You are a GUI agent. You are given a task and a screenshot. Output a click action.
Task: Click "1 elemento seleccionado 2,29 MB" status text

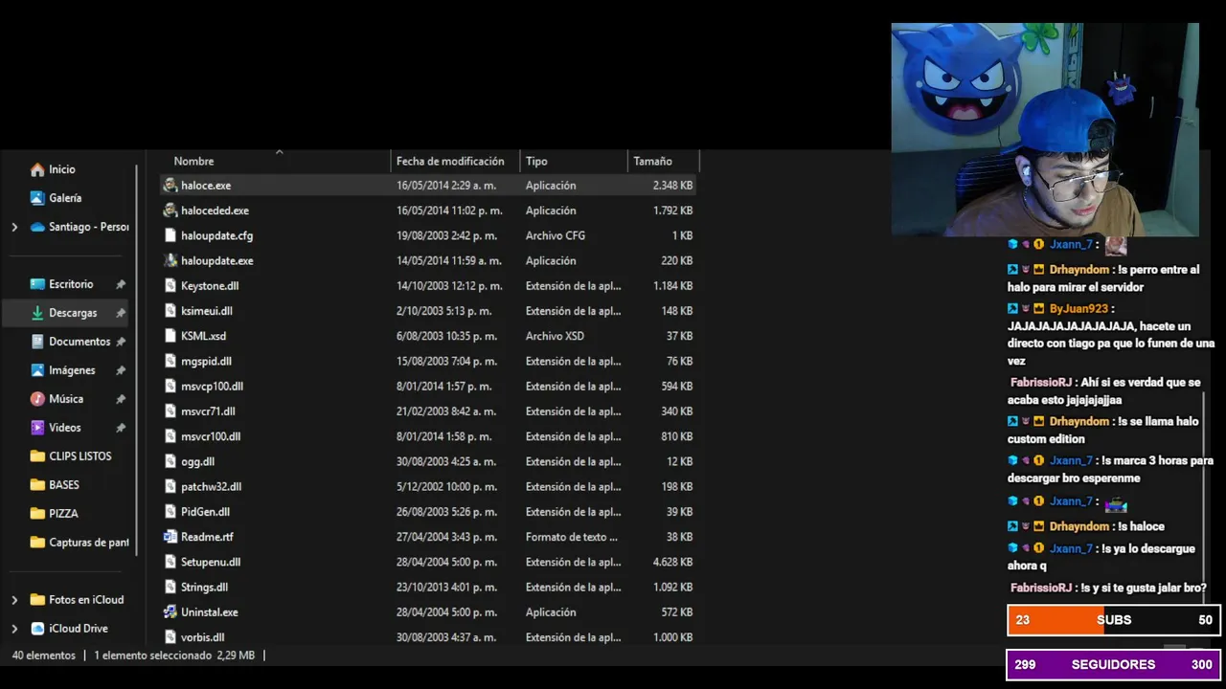(x=174, y=656)
